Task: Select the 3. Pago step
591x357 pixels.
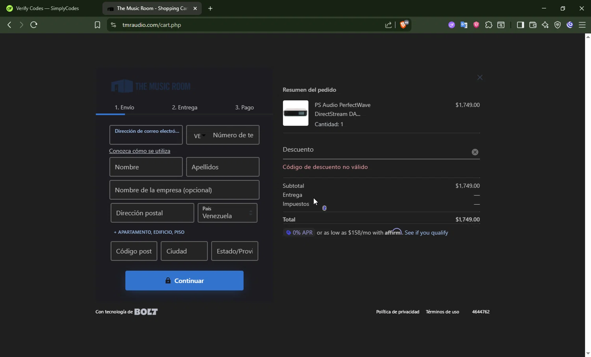Action: [245, 107]
